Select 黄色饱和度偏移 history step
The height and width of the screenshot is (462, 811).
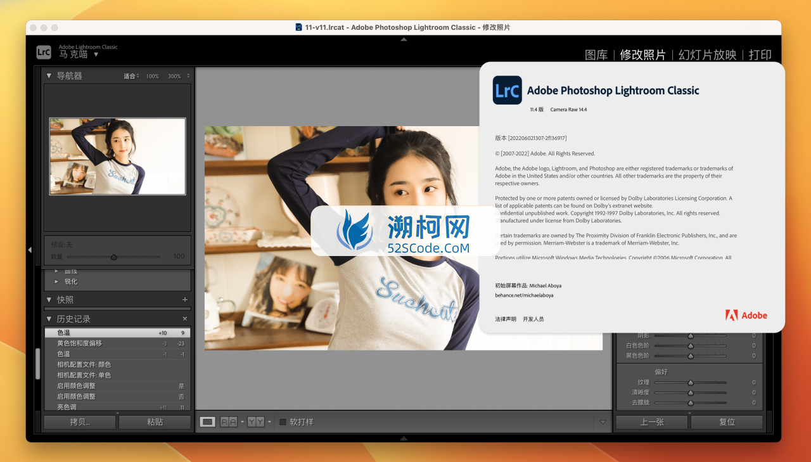click(x=117, y=343)
